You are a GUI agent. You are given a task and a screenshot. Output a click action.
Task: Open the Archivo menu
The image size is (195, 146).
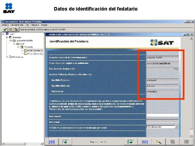click(5, 25)
